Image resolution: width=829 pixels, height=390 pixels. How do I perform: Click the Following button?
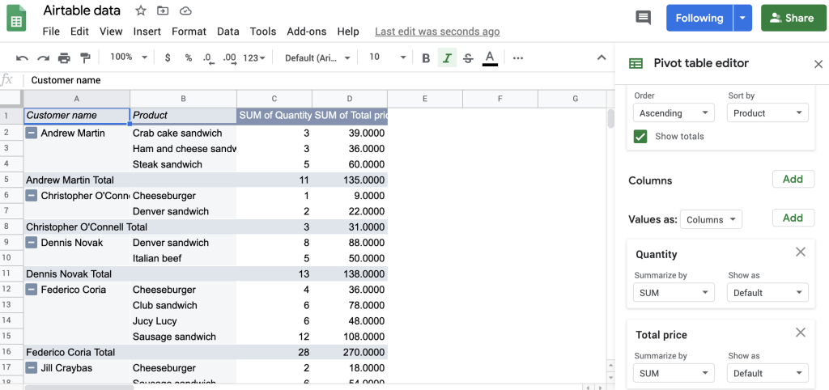click(699, 18)
